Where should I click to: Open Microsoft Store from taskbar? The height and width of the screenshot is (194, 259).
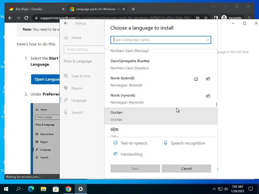pos(56,189)
